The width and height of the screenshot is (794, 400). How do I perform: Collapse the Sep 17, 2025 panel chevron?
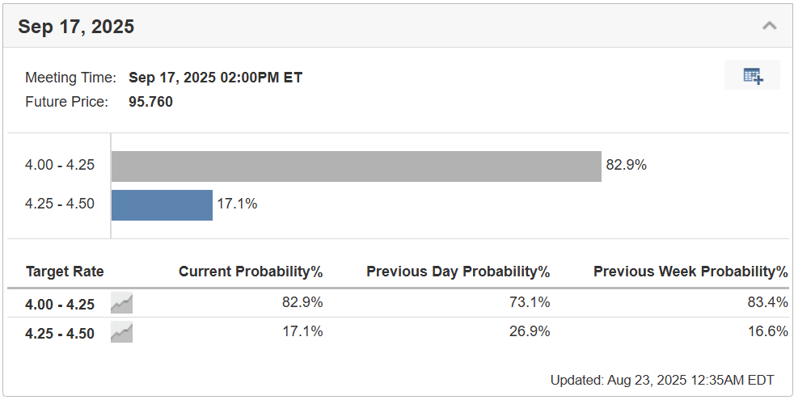pos(769,25)
